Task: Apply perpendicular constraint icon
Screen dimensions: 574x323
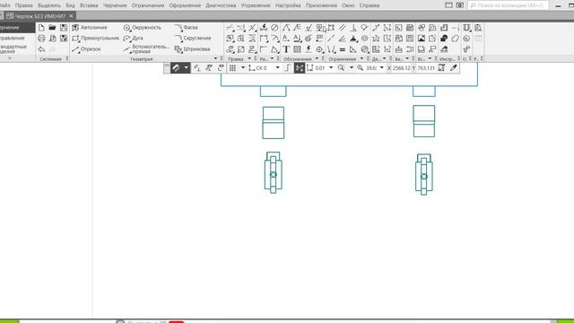Action: (353, 28)
